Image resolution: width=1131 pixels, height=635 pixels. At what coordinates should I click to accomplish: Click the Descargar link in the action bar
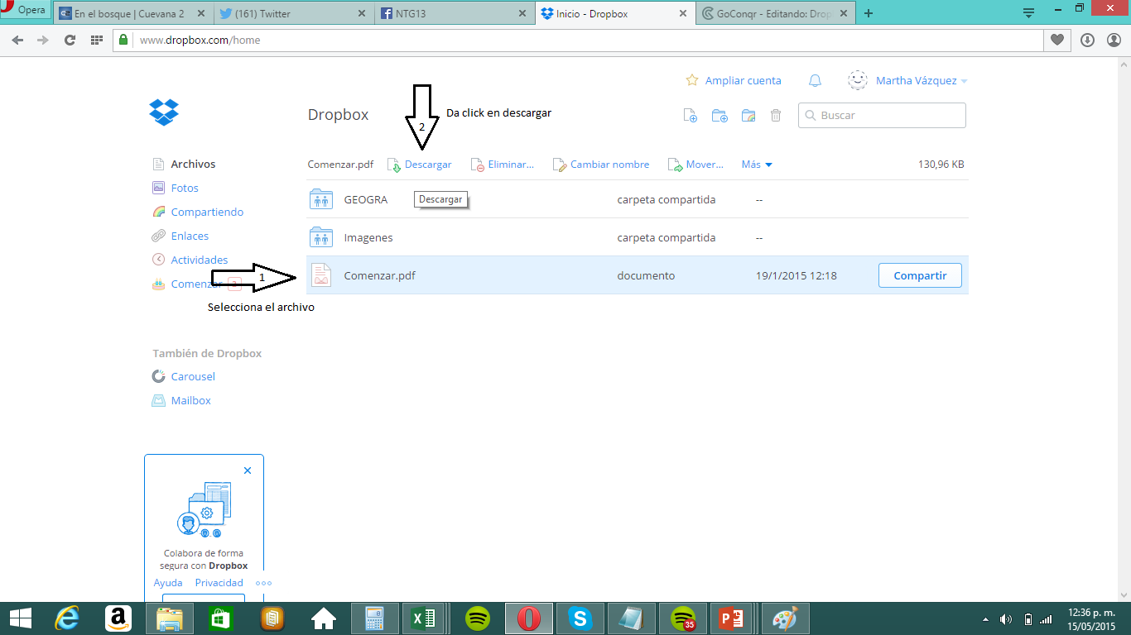[427, 165]
